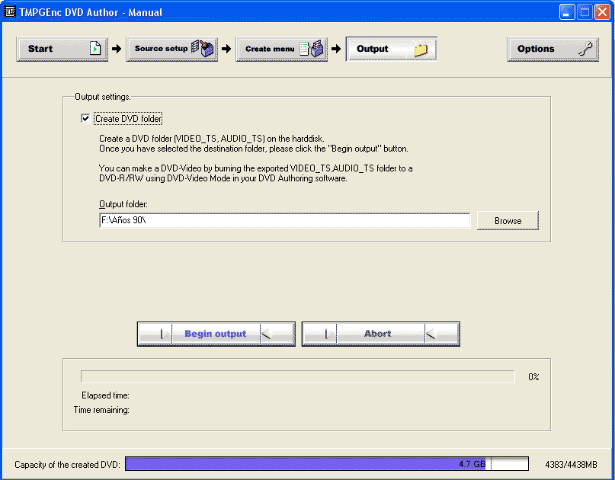Open the Options text label
This screenshot has height=480, width=615.
[536, 49]
